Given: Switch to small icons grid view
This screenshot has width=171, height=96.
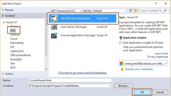Looking at the screenshot, I should [x=131, y=11].
